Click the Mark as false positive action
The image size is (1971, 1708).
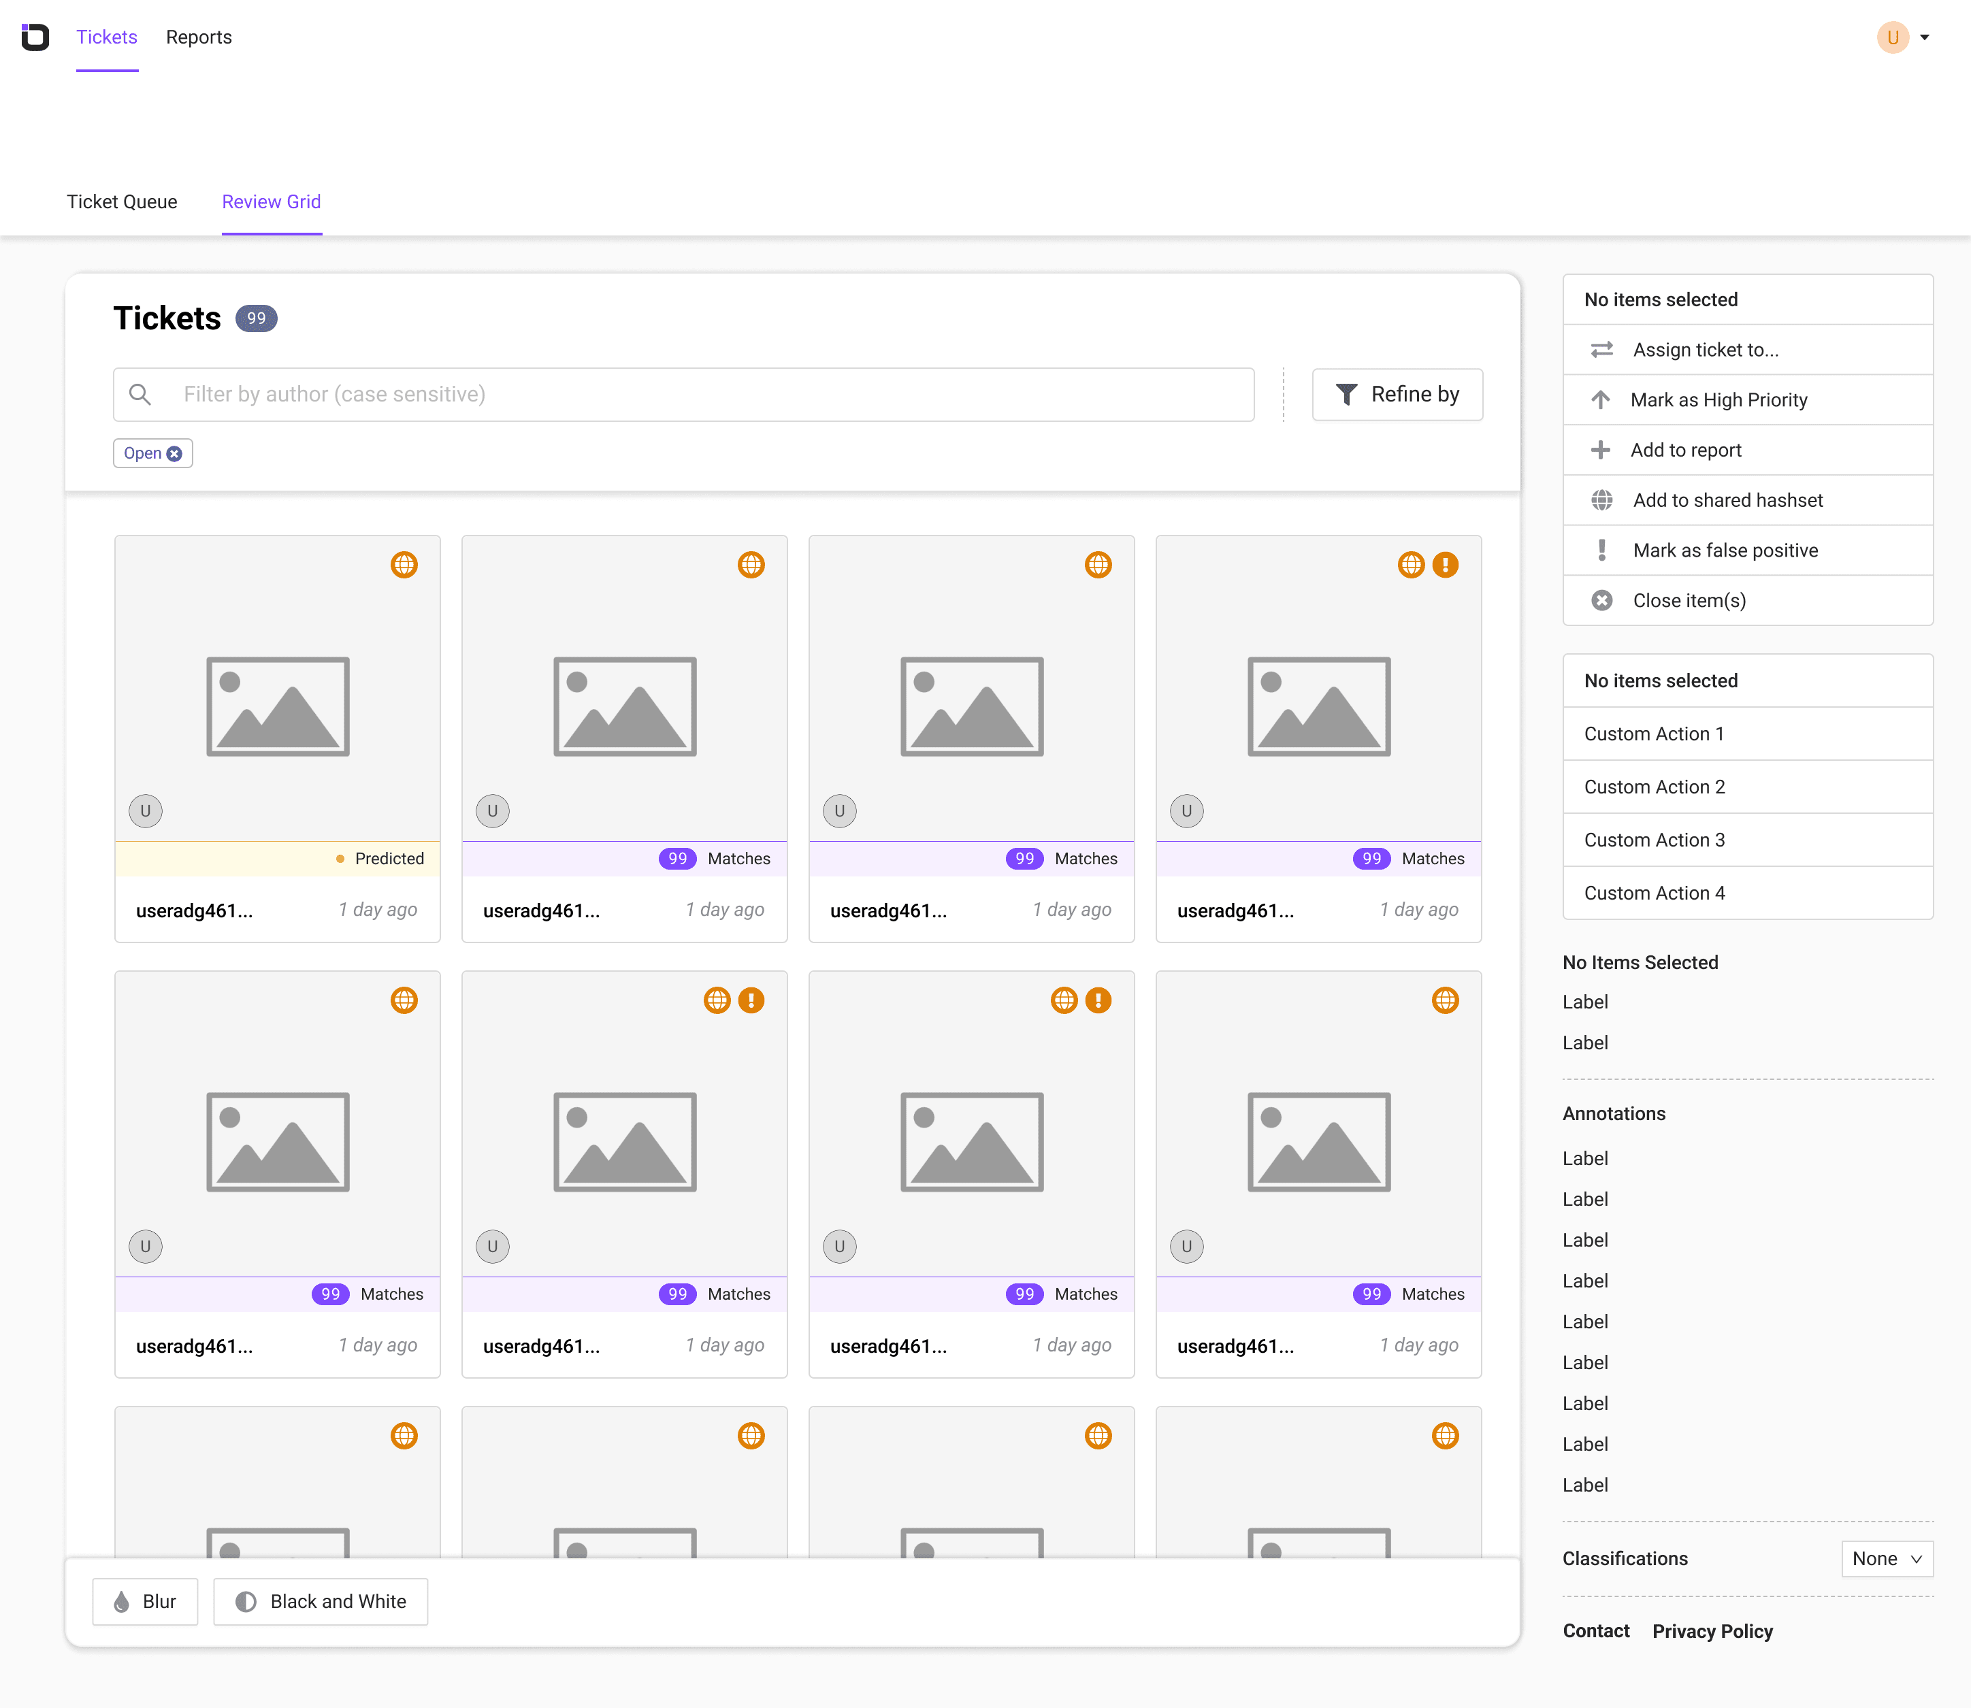coord(1724,551)
